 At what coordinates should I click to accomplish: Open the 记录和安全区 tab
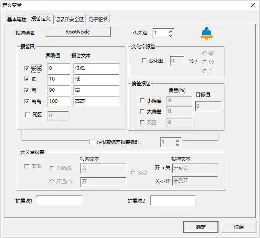click(69, 20)
